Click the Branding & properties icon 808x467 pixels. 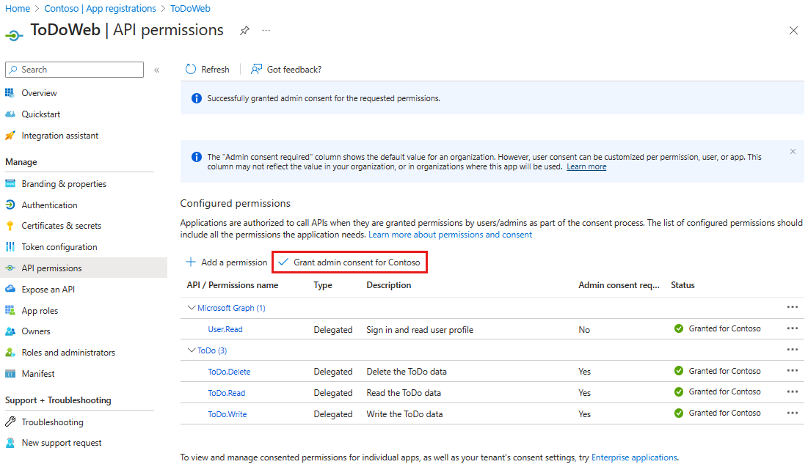10,183
